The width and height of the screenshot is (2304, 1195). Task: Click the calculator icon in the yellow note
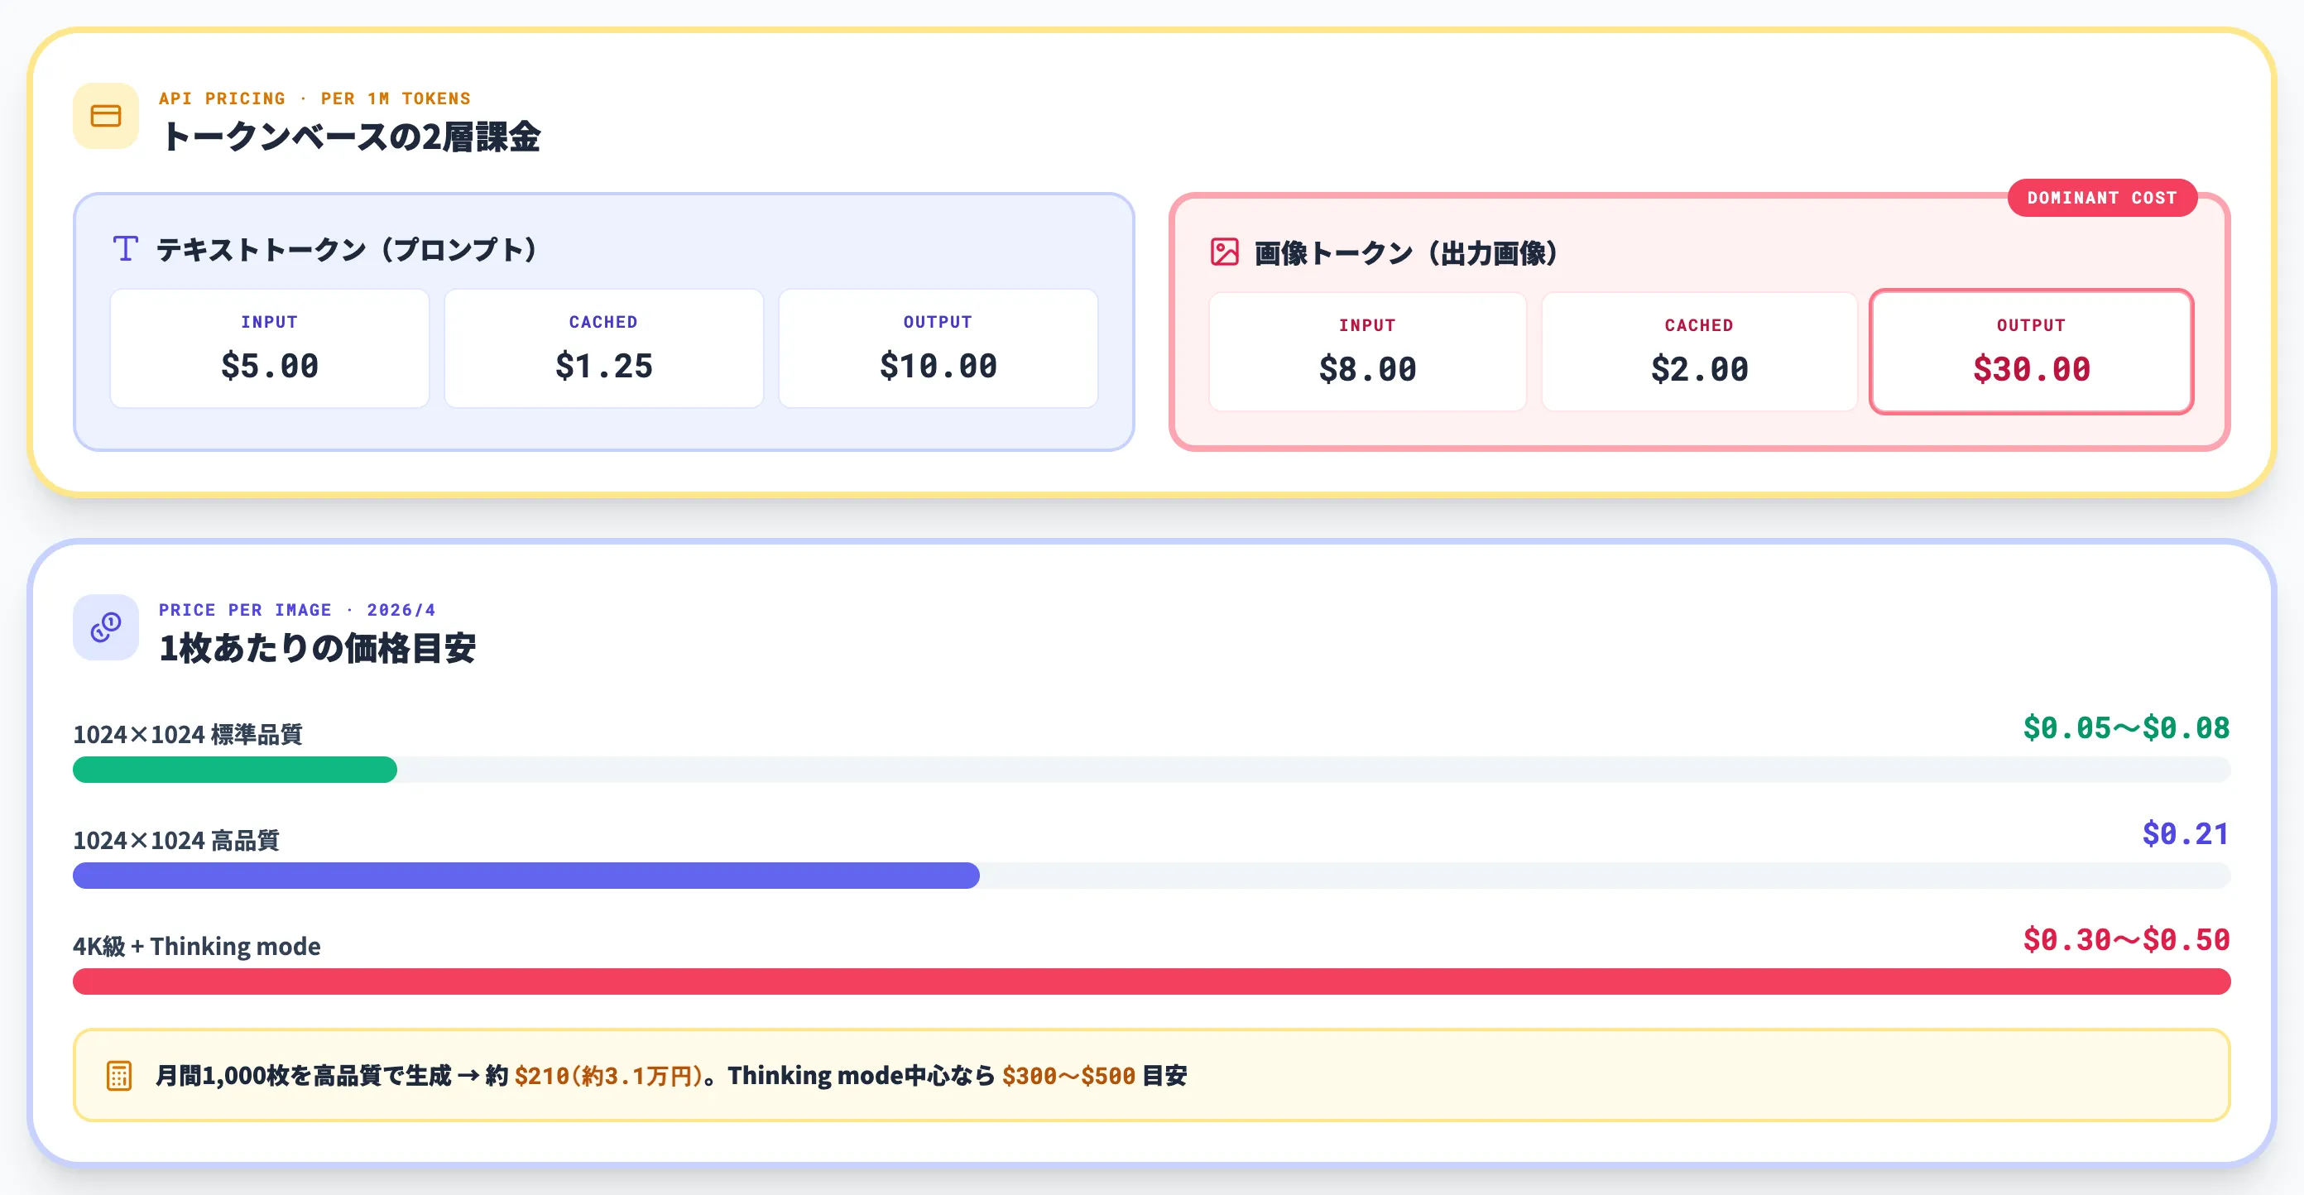[119, 1075]
